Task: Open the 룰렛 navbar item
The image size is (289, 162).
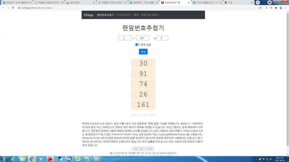Action: click(136, 15)
